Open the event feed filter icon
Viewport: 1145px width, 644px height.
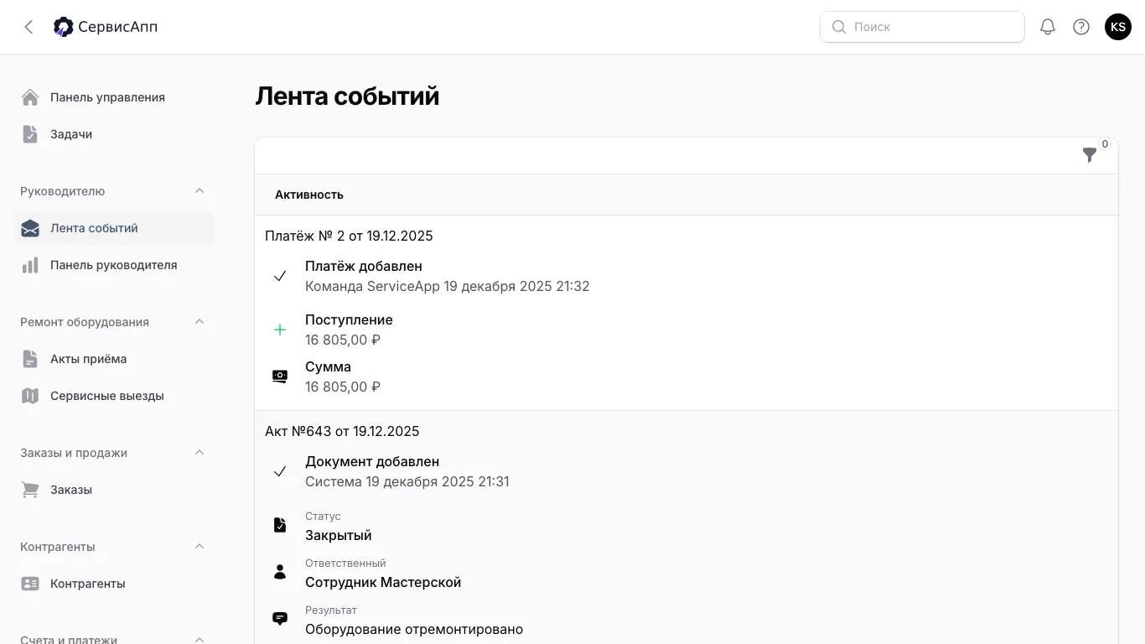pyautogui.click(x=1090, y=155)
